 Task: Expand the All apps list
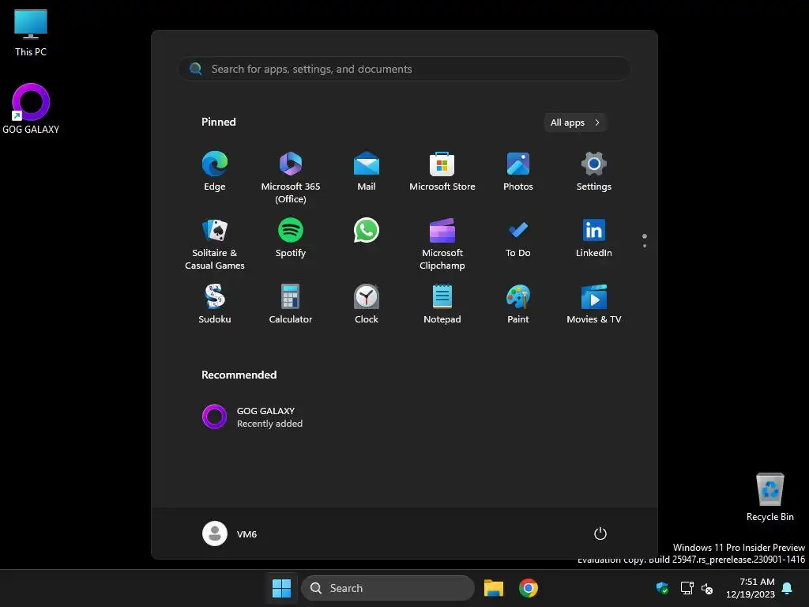click(x=575, y=123)
